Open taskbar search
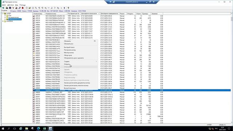The width and height of the screenshot is (233, 131). tap(9, 128)
